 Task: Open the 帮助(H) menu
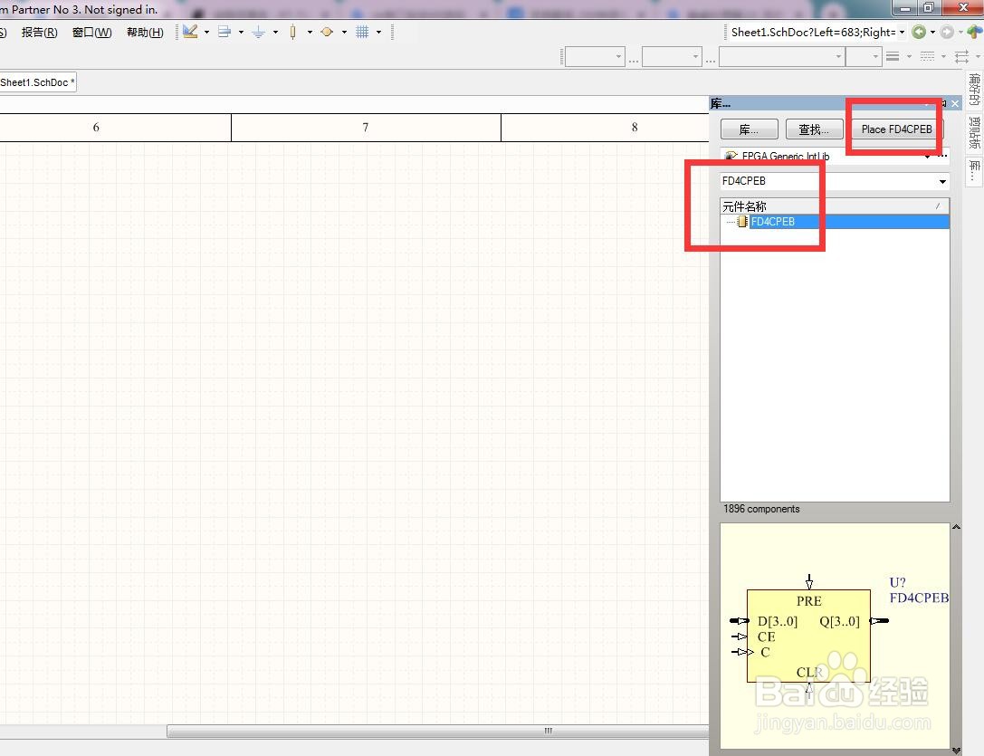click(x=145, y=32)
